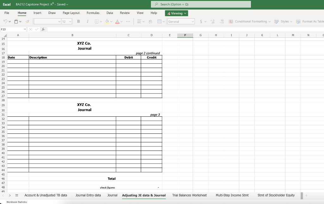
Task: Open the Formulas ribbon tab
Action: [x=93, y=13]
